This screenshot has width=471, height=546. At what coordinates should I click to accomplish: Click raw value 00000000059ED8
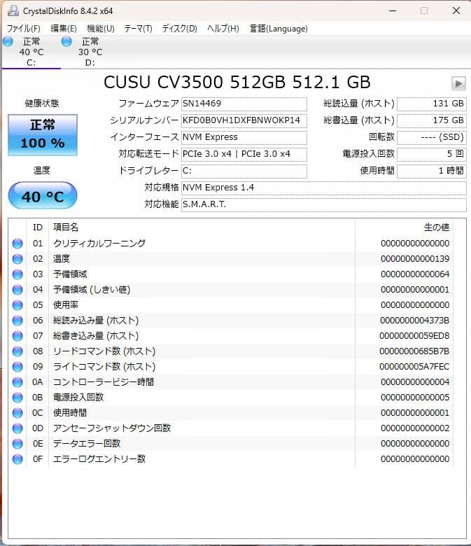pos(414,336)
